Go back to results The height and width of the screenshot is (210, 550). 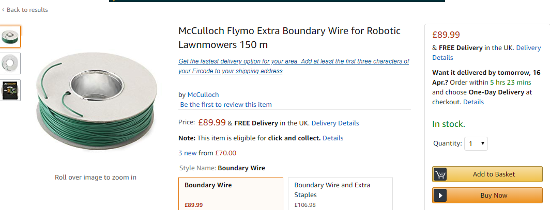tap(27, 10)
